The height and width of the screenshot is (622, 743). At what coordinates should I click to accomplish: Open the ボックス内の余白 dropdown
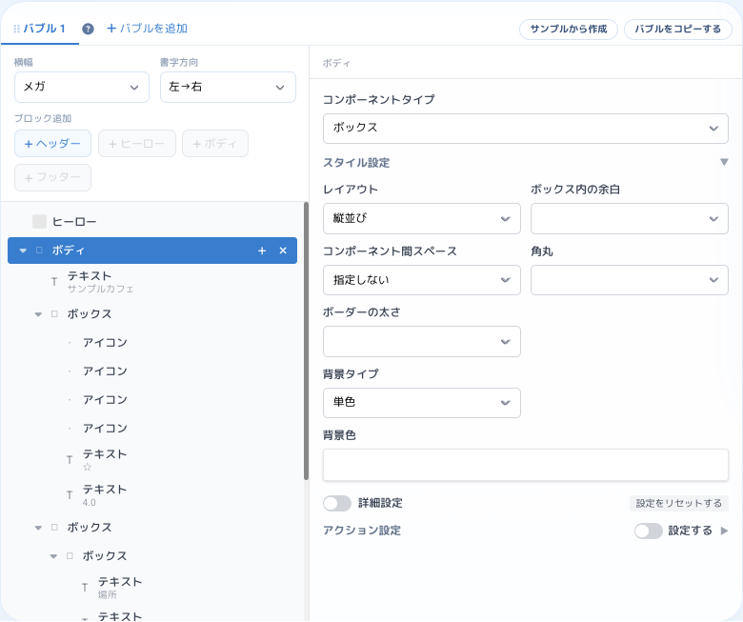630,218
